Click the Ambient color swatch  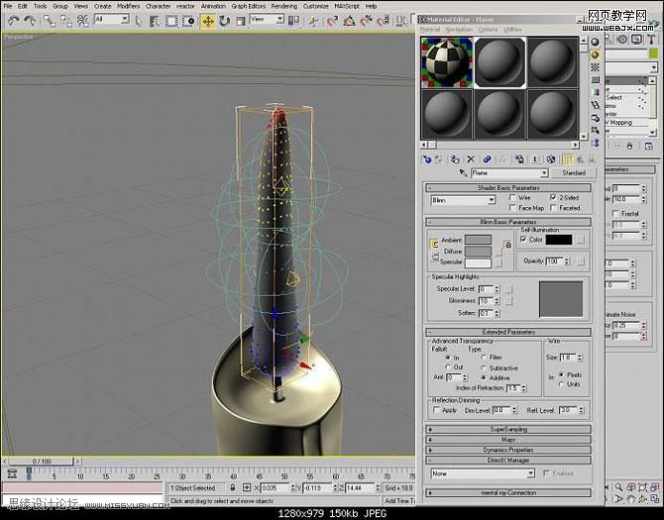(x=478, y=240)
